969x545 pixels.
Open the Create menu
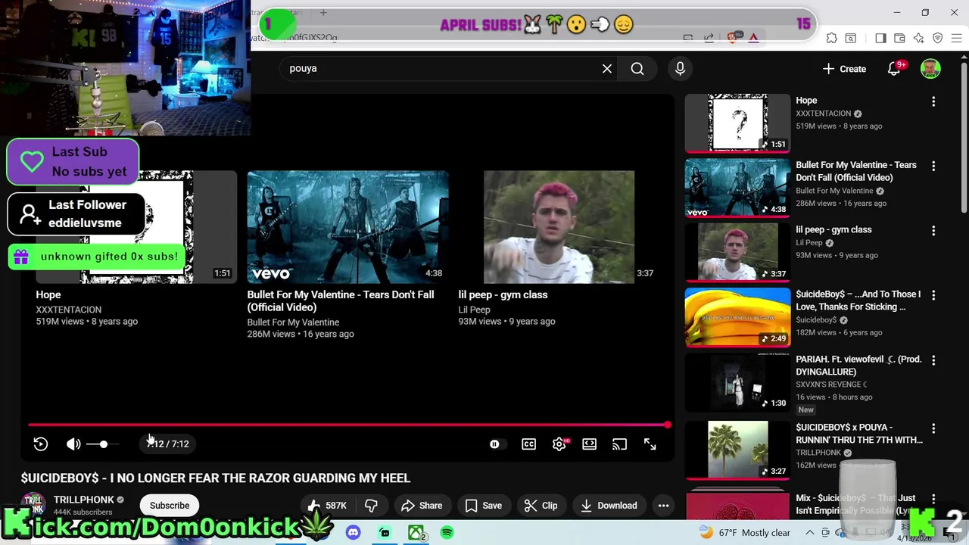tap(844, 69)
